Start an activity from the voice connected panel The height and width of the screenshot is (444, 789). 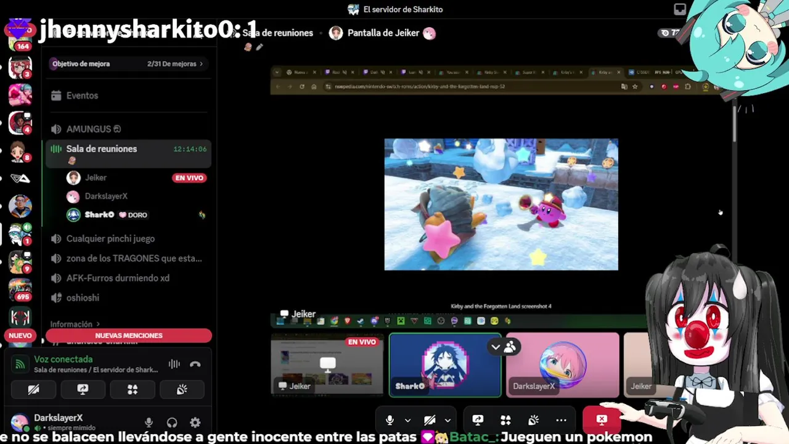(132, 390)
